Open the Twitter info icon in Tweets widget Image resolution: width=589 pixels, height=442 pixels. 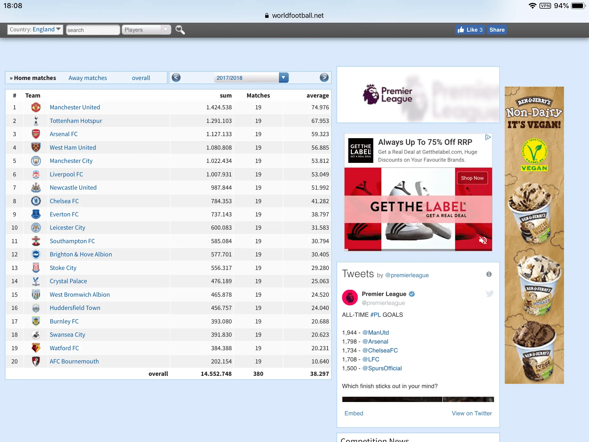489,274
